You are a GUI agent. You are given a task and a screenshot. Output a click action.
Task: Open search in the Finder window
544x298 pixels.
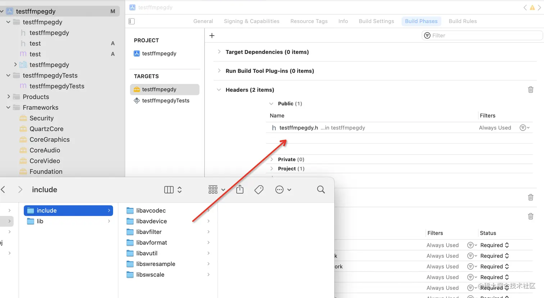(321, 190)
